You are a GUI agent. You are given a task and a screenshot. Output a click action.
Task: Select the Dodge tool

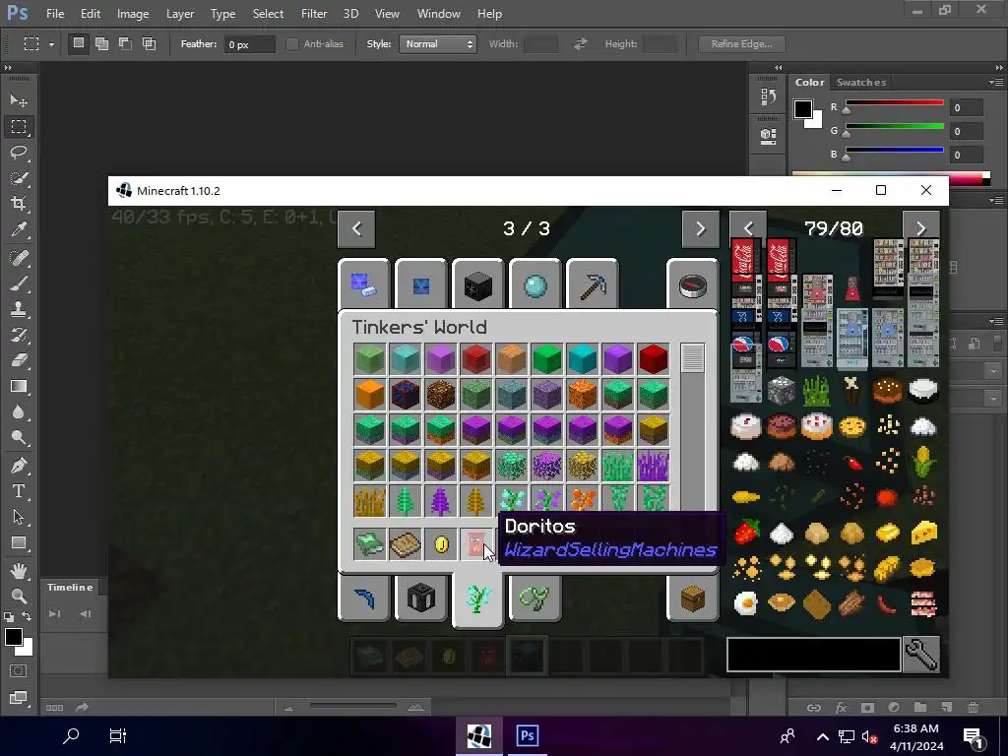(x=19, y=438)
